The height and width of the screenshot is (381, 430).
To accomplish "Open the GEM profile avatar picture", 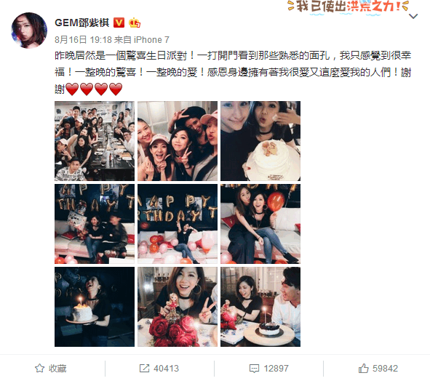I will coord(29,30).
